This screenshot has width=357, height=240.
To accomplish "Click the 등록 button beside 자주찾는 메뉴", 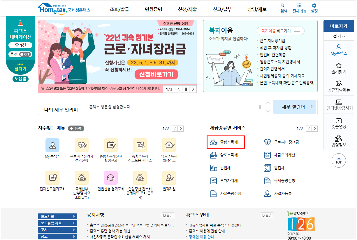I will coord(76,128).
